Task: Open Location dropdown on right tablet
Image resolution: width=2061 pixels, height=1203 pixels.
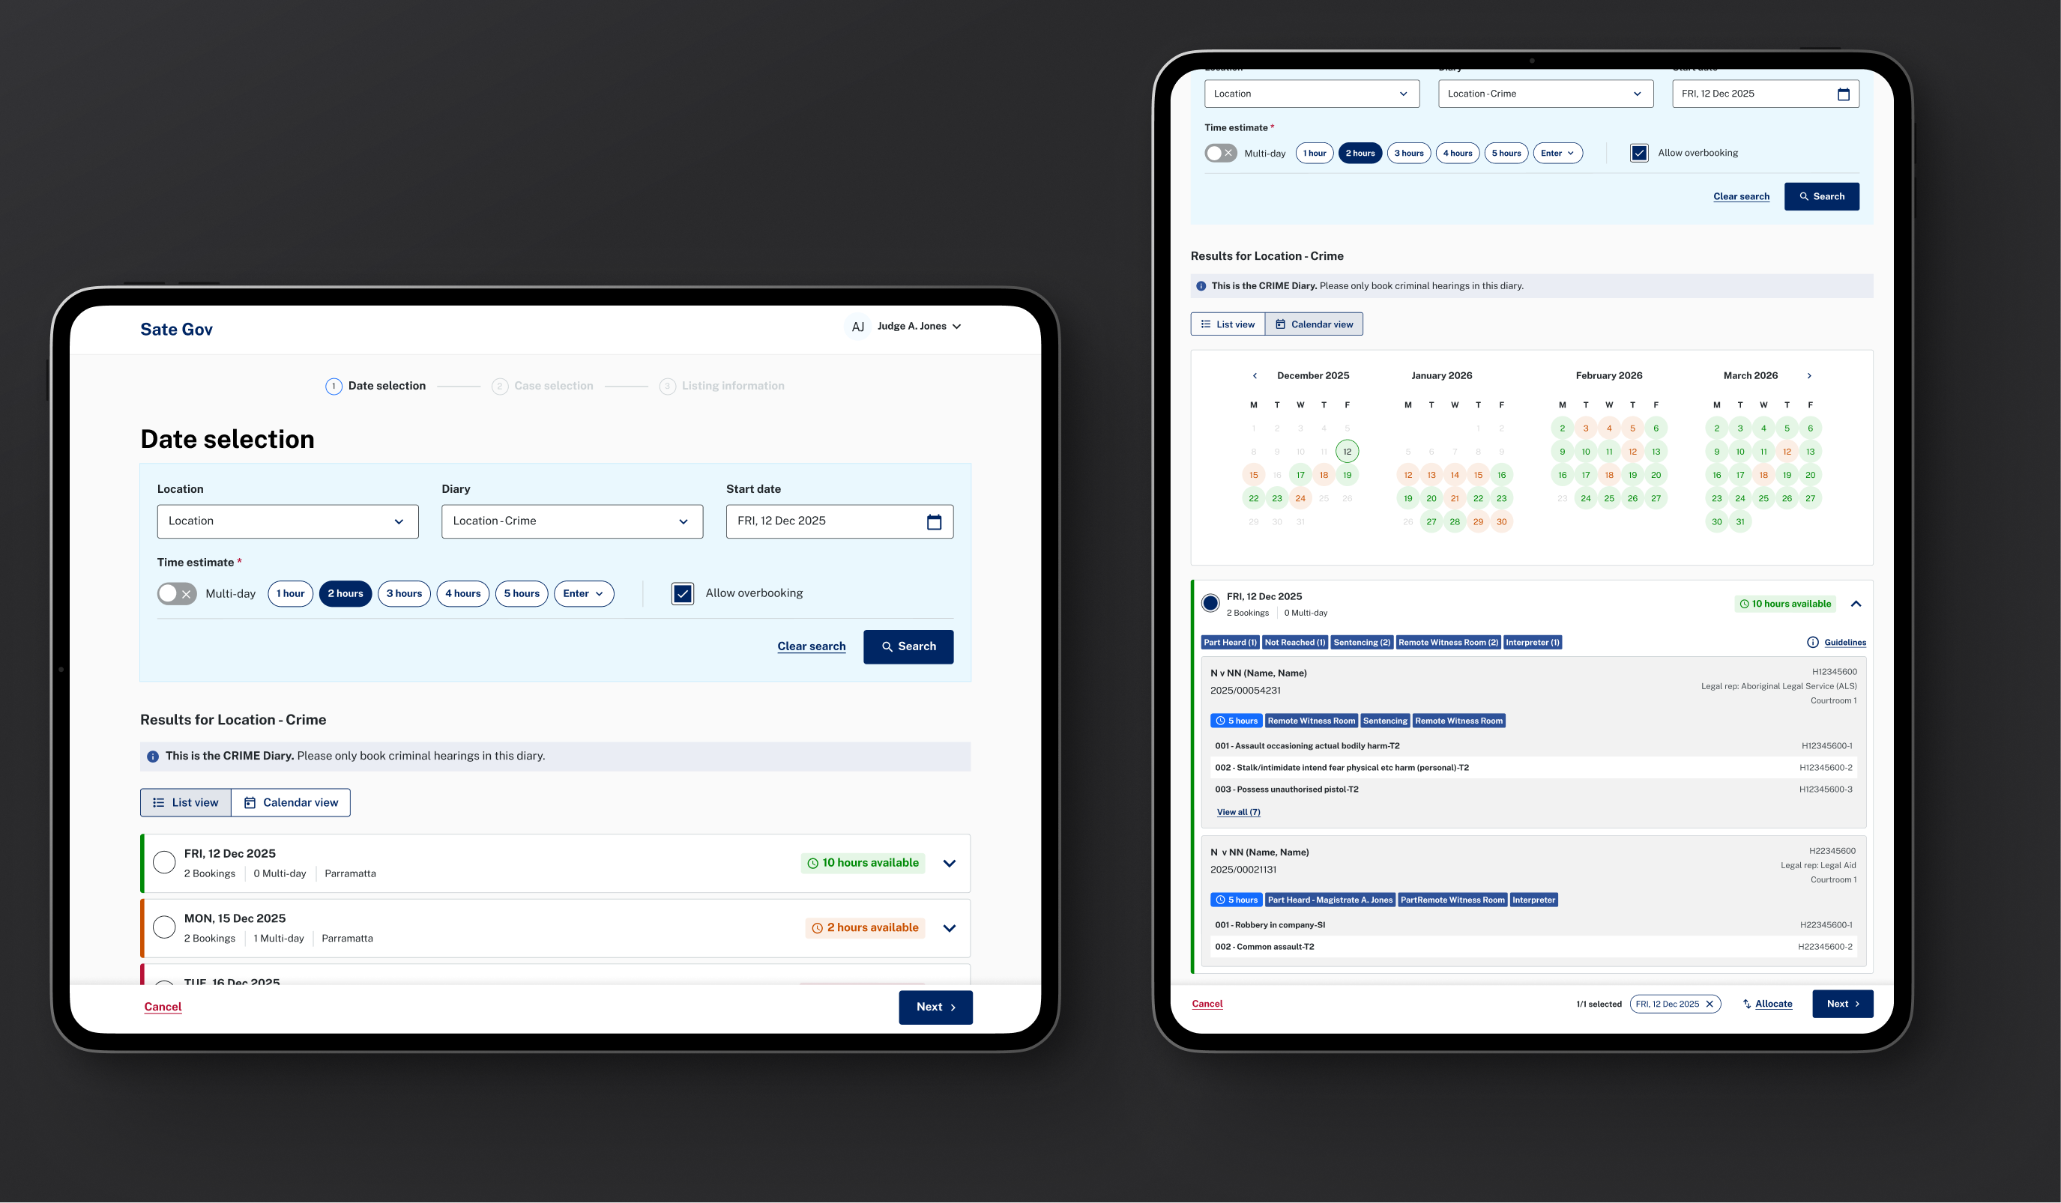Action: pyautogui.click(x=1312, y=94)
